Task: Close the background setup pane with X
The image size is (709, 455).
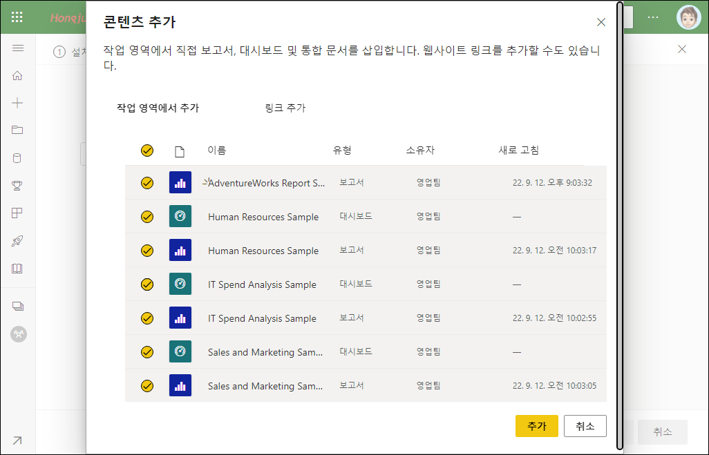Action: click(x=682, y=49)
